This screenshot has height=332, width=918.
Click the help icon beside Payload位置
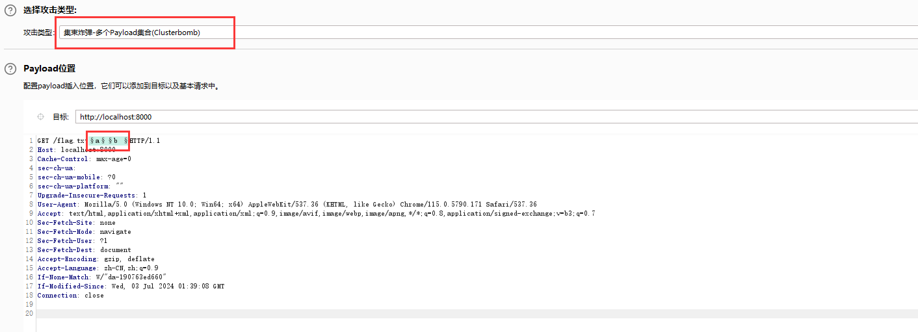point(10,69)
